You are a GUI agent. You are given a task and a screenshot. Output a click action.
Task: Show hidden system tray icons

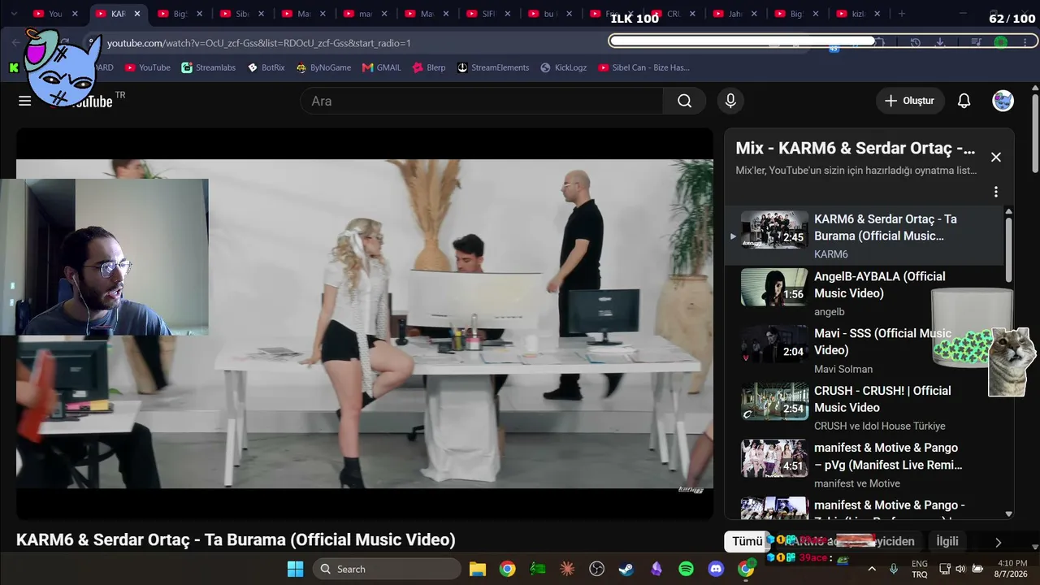click(873, 569)
